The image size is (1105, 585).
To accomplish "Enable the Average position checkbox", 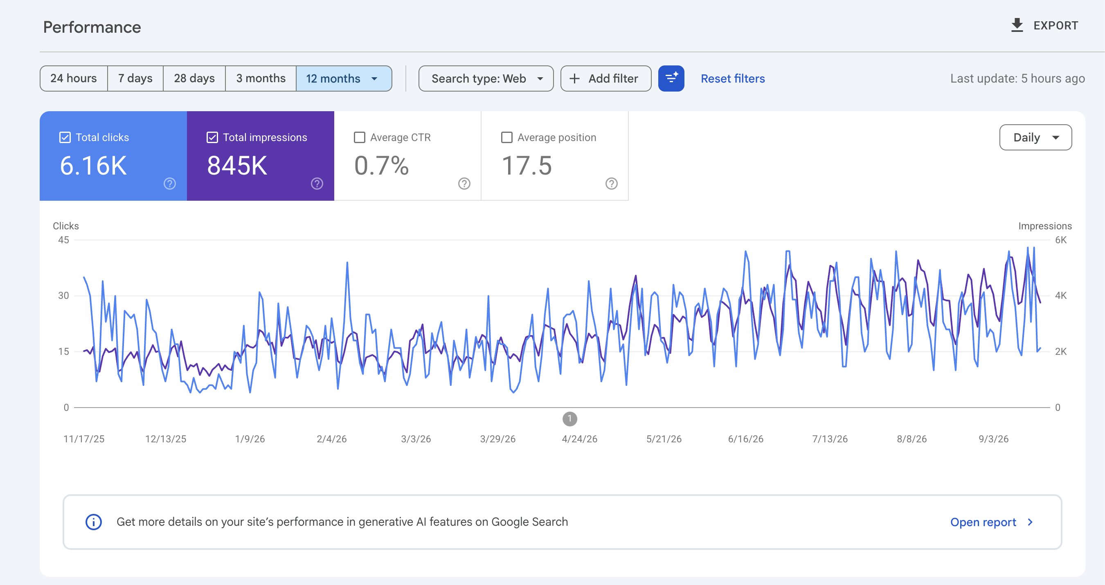I will (x=506, y=138).
